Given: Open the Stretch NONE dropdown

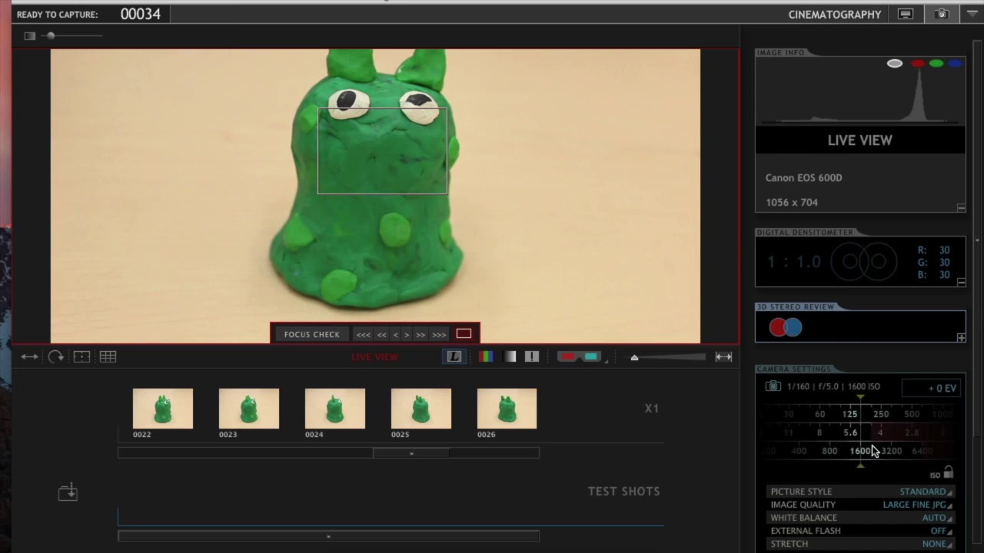Looking at the screenshot, I should tap(937, 544).
